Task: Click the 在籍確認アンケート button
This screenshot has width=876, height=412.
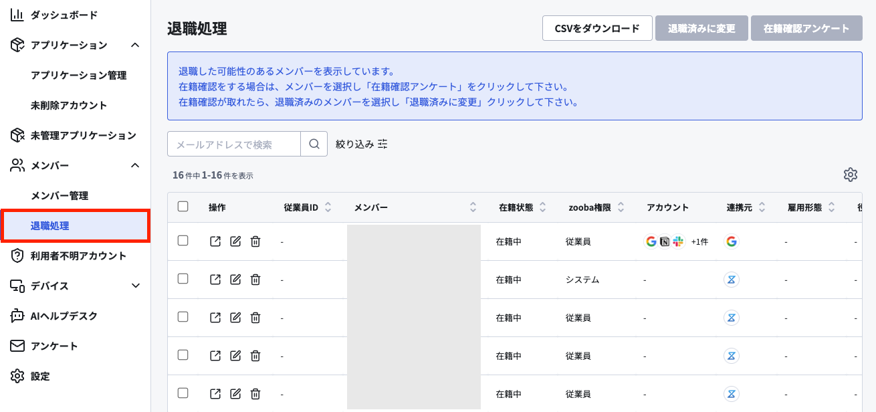Action: tap(806, 28)
